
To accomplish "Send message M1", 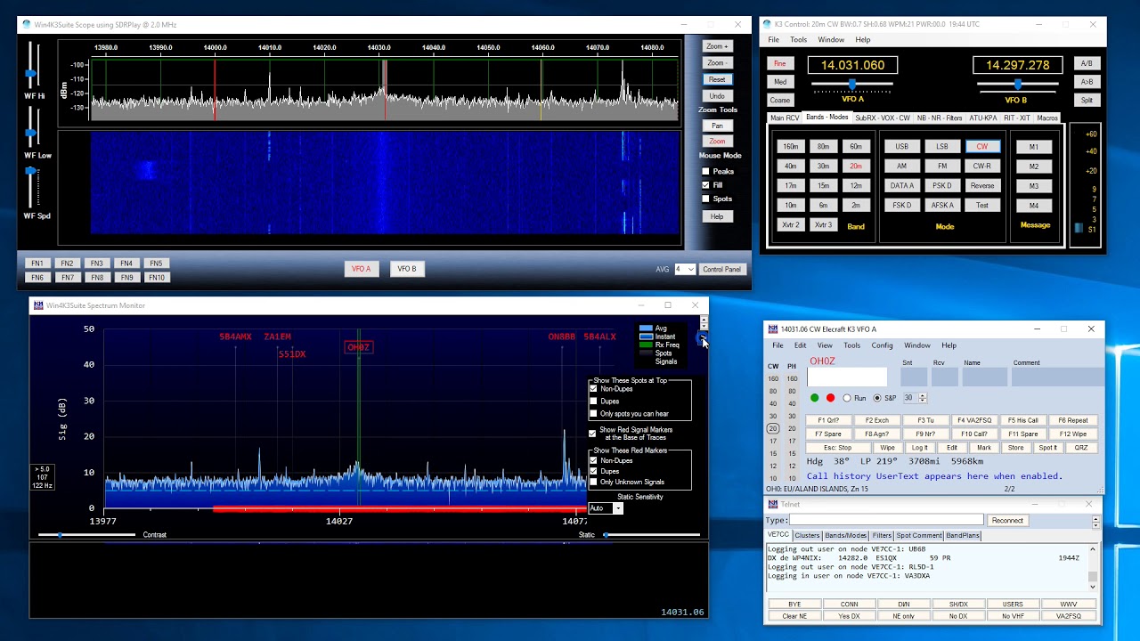I will point(1034,147).
